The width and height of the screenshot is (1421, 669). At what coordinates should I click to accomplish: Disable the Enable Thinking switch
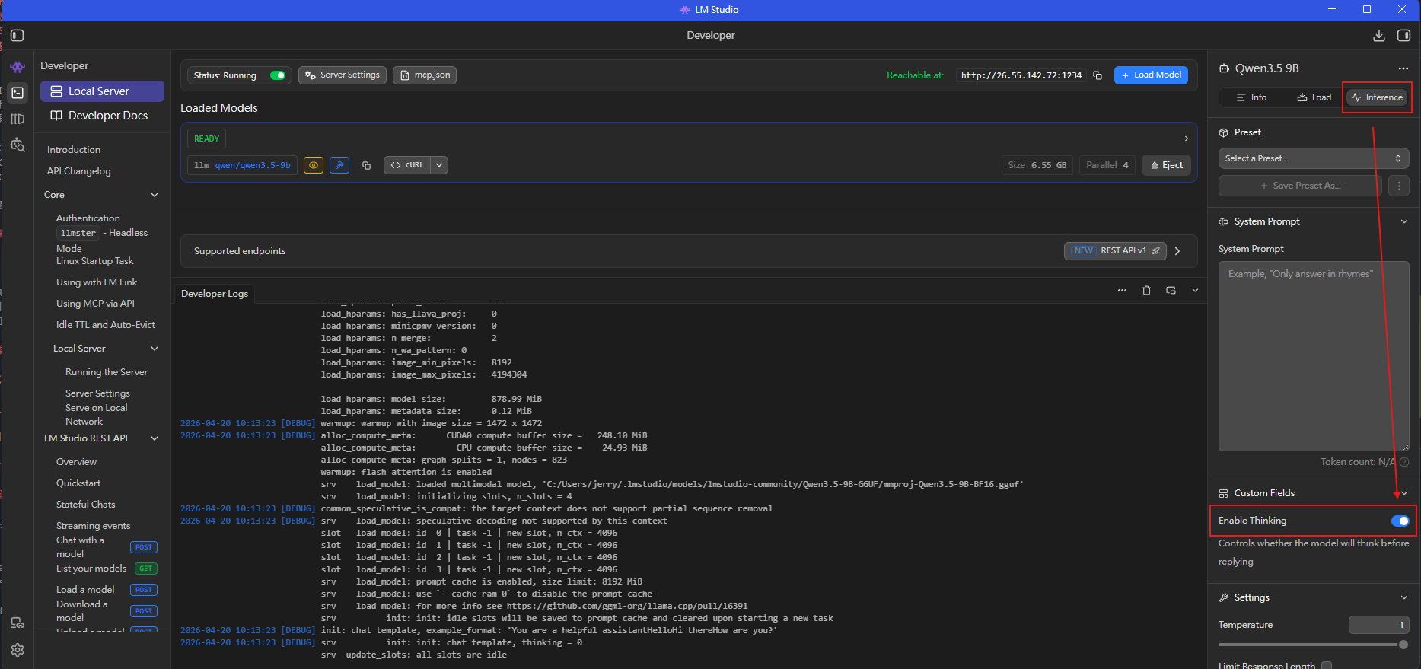(1400, 521)
